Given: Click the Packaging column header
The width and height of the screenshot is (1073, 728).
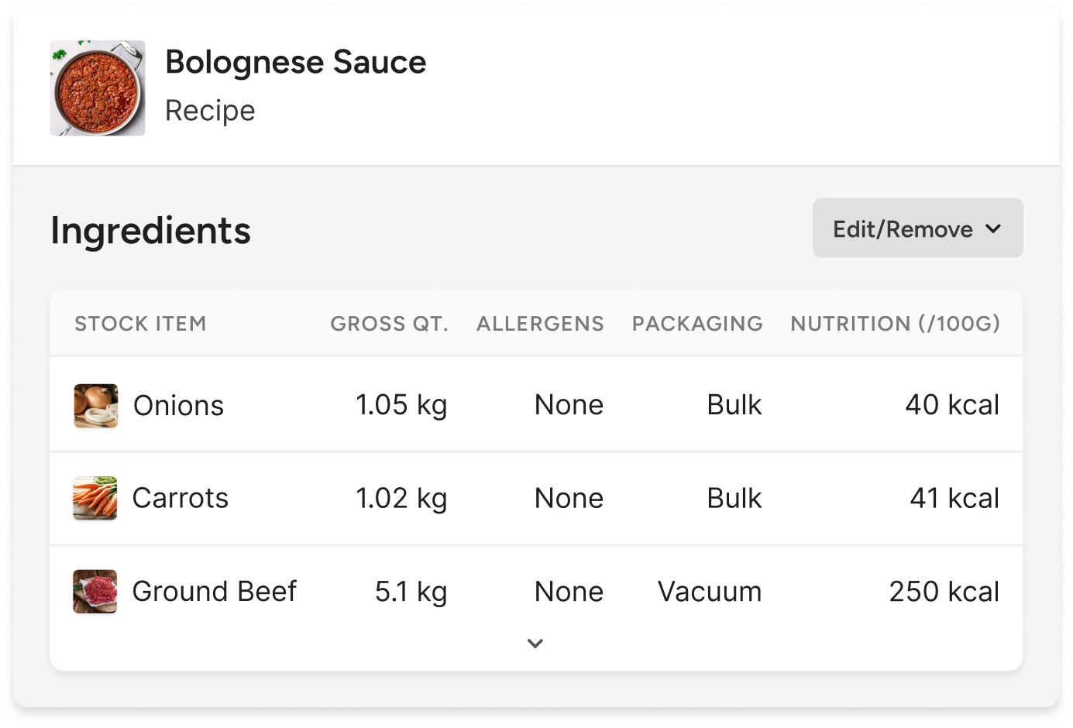Looking at the screenshot, I should coord(697,324).
